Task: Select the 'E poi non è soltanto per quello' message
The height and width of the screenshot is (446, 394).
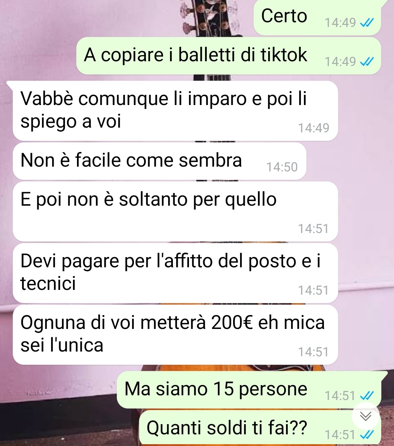Action: [175, 212]
